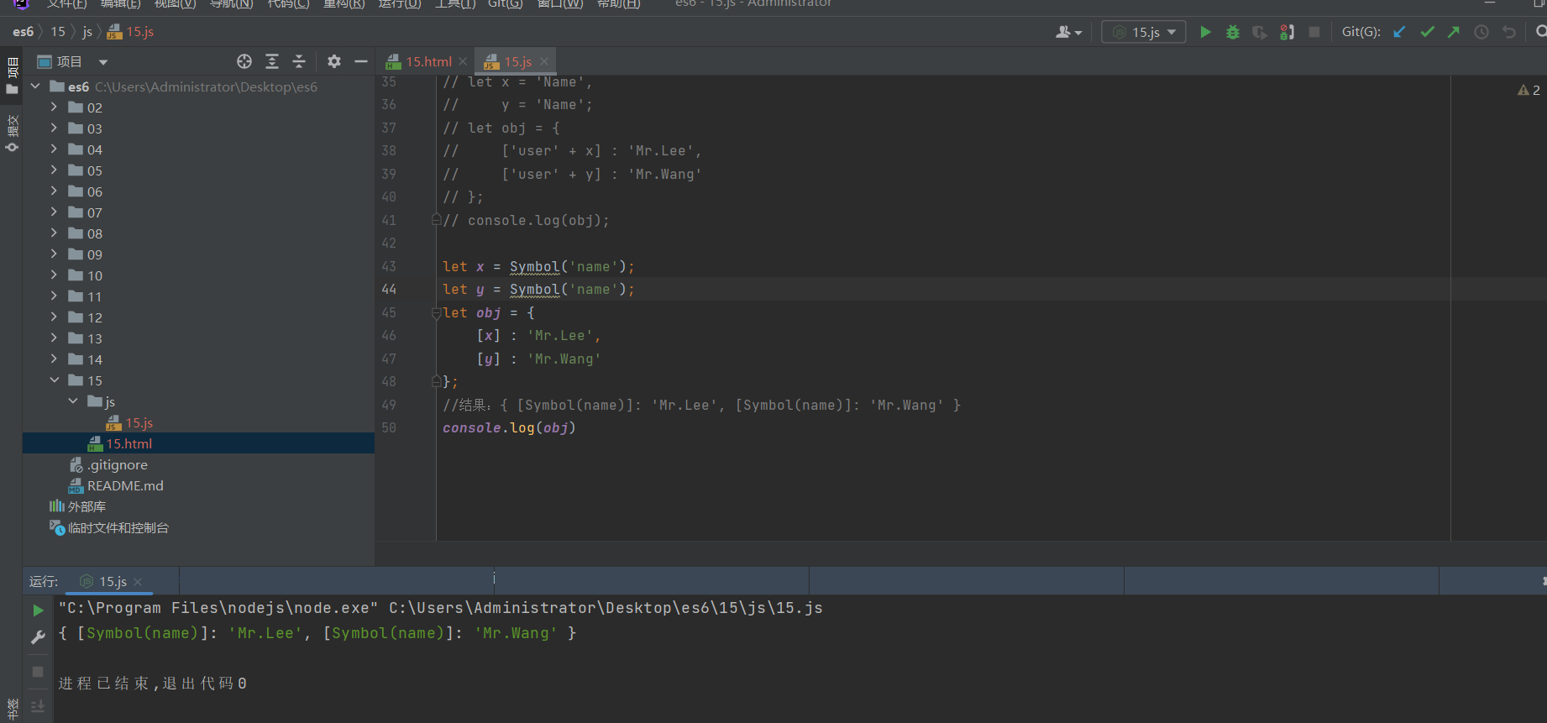Image resolution: width=1547 pixels, height=723 pixels.
Task: Close the 15.html editor tab
Action: coord(463,61)
